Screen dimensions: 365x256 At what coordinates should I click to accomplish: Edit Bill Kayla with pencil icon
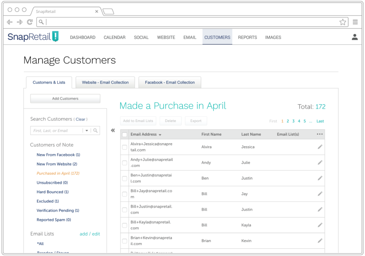pos(320,225)
